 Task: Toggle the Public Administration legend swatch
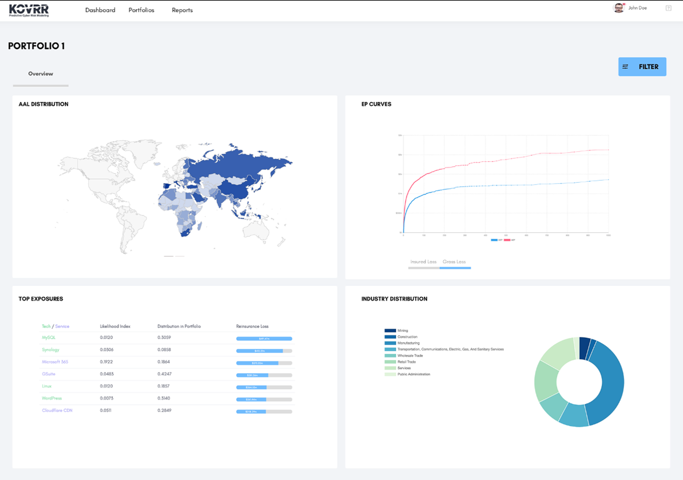390,374
